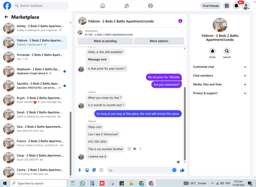Click the chat messages scrollbar
This screenshot has height=187, width=256.
pyautogui.click(x=185, y=124)
